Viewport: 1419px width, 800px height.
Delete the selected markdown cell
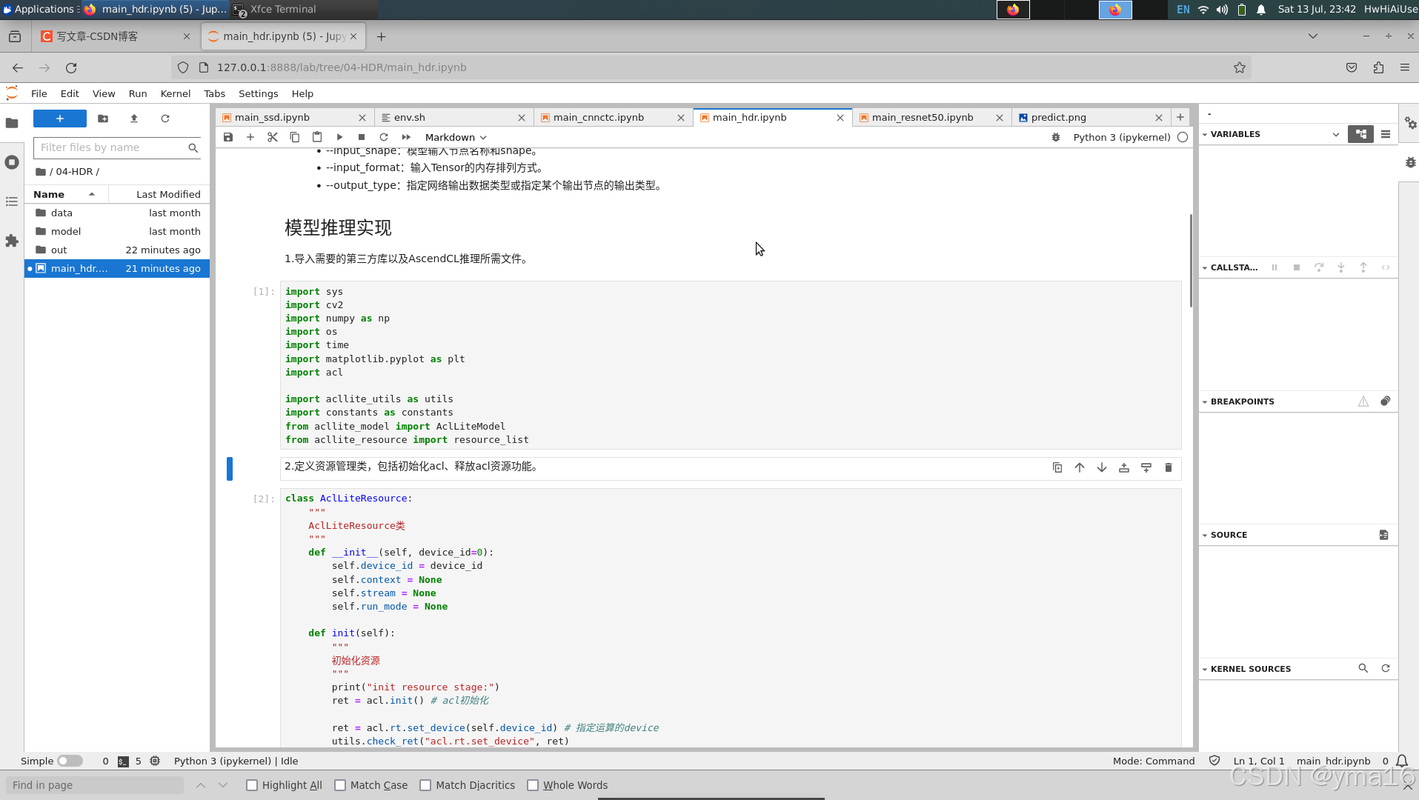1169,467
